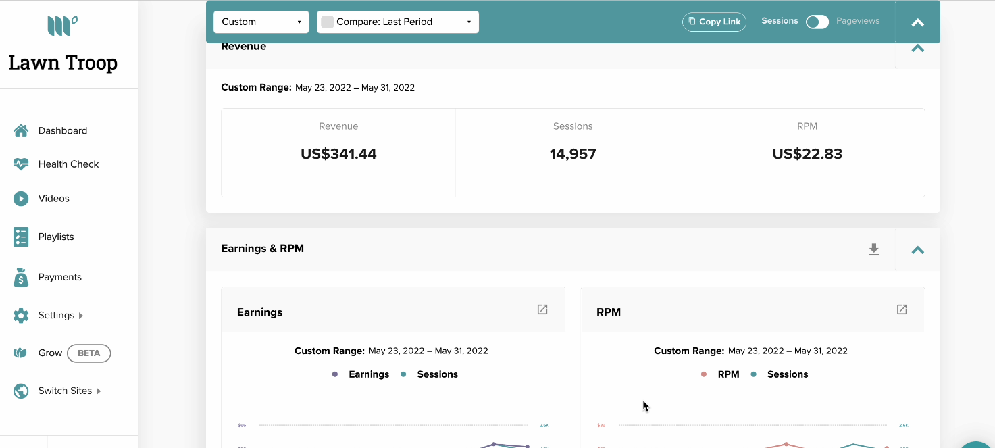Collapse the Earnings & RPM section

pos(917,250)
